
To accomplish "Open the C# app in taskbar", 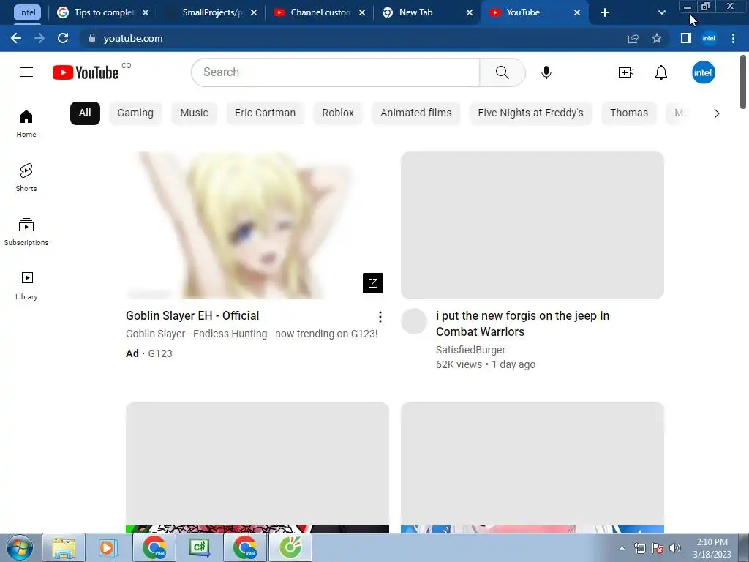I will point(199,547).
